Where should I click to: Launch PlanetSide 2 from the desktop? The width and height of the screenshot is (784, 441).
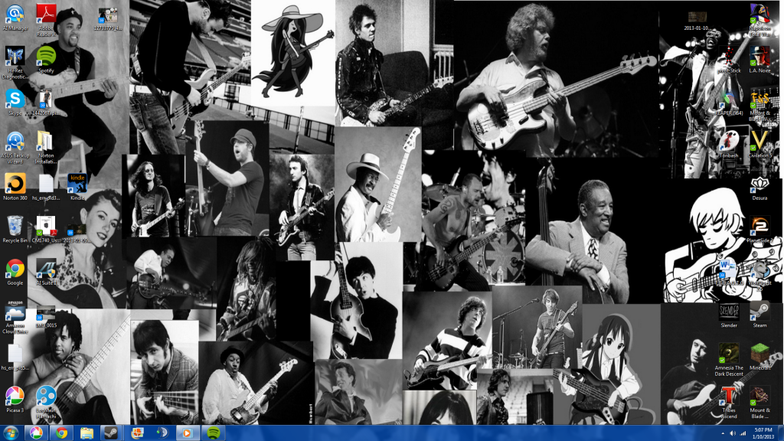click(759, 230)
